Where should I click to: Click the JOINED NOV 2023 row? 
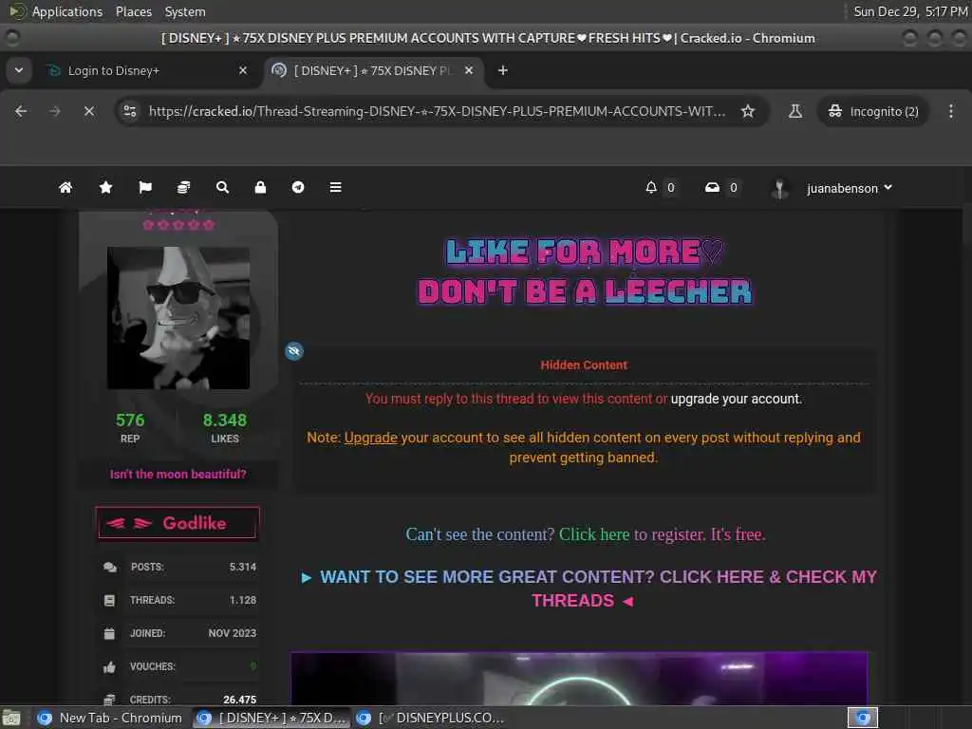tap(179, 633)
